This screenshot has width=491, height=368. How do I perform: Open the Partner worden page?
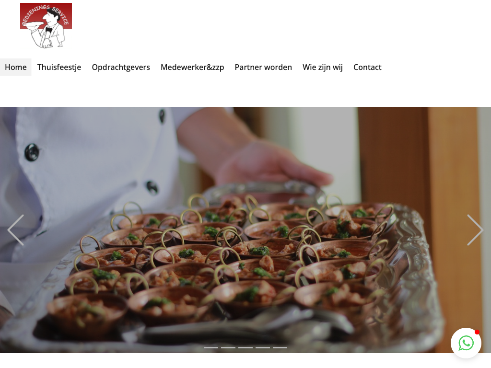(263, 67)
